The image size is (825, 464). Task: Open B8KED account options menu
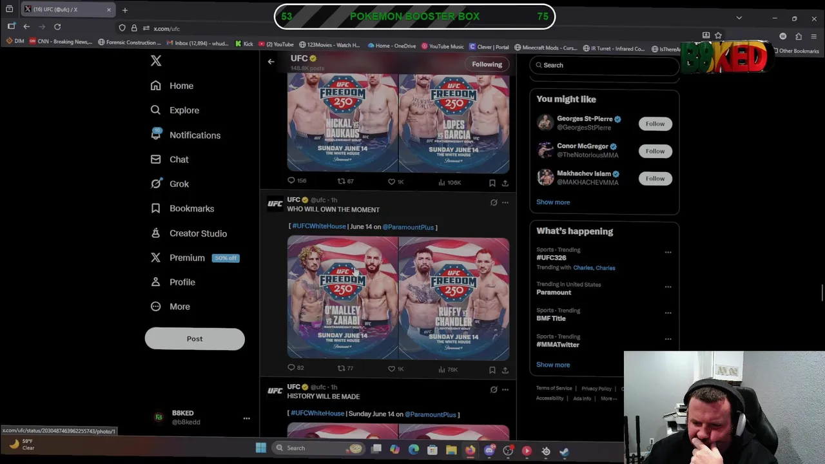click(x=246, y=418)
